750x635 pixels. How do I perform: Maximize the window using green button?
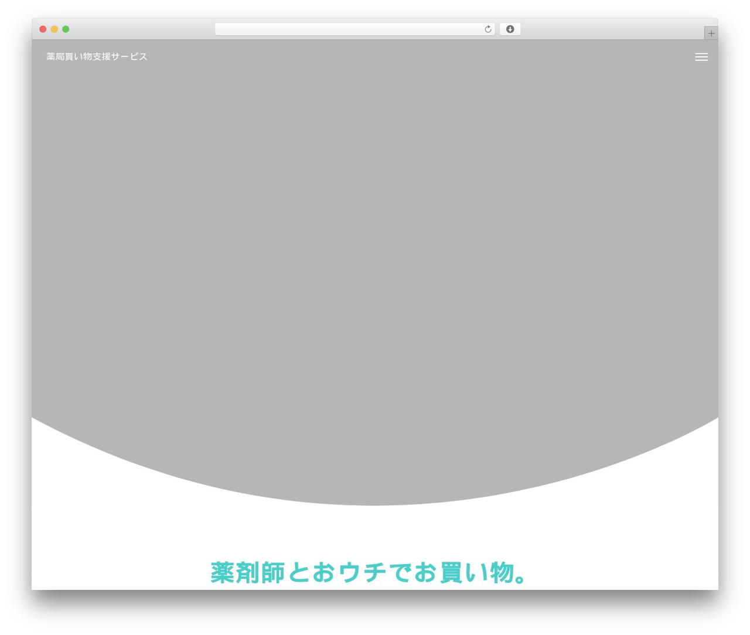(66, 29)
